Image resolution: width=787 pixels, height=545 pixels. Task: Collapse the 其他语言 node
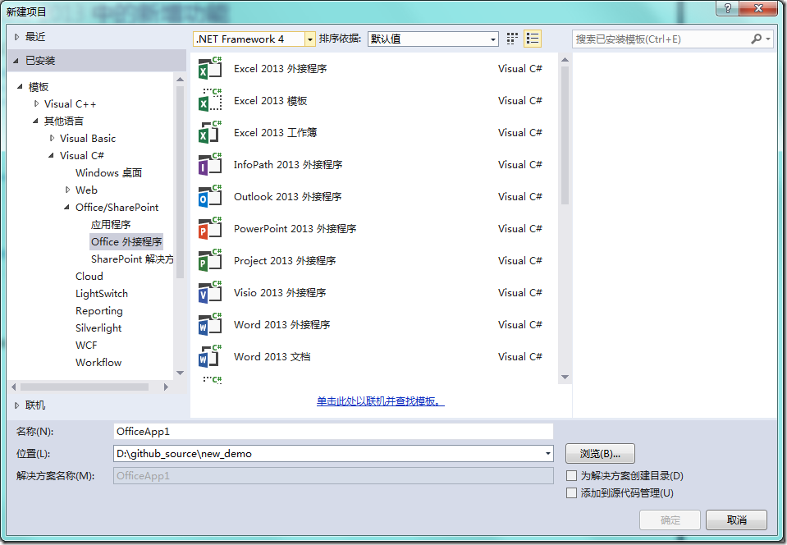(35, 121)
